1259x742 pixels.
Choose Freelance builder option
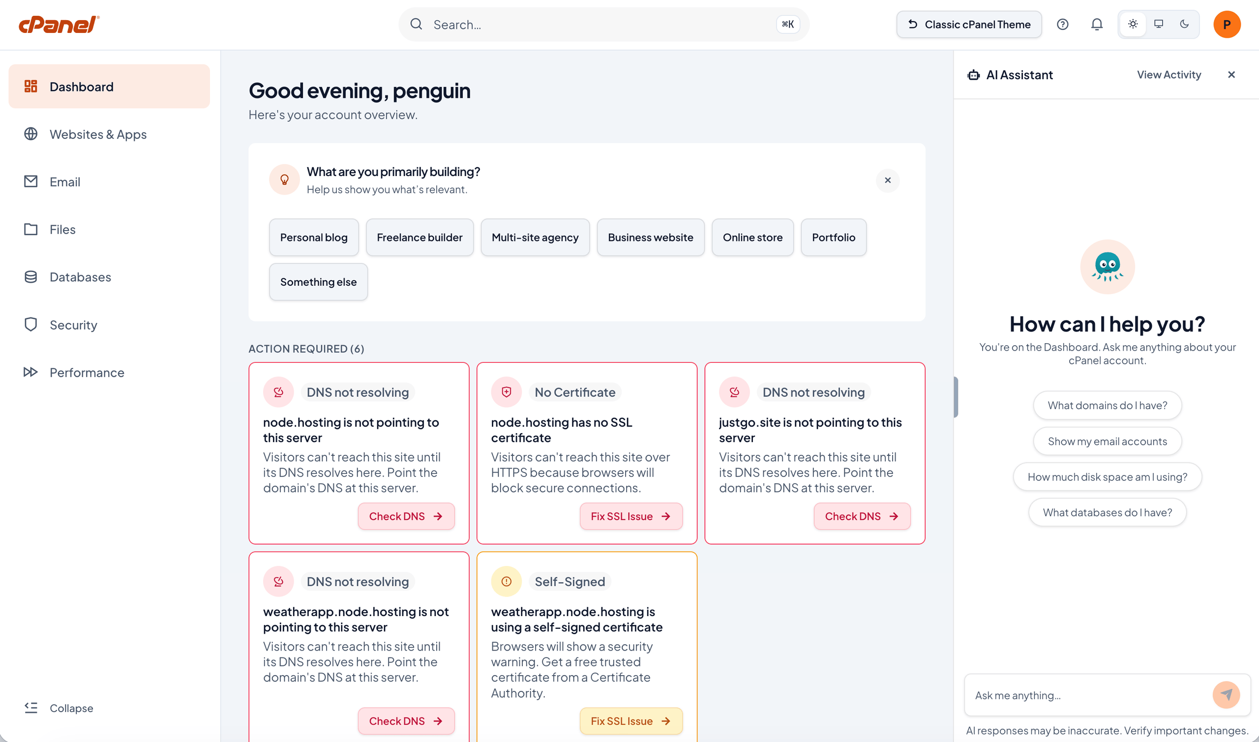[420, 237]
